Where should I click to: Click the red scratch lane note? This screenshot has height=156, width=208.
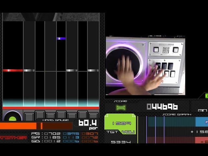13,71
